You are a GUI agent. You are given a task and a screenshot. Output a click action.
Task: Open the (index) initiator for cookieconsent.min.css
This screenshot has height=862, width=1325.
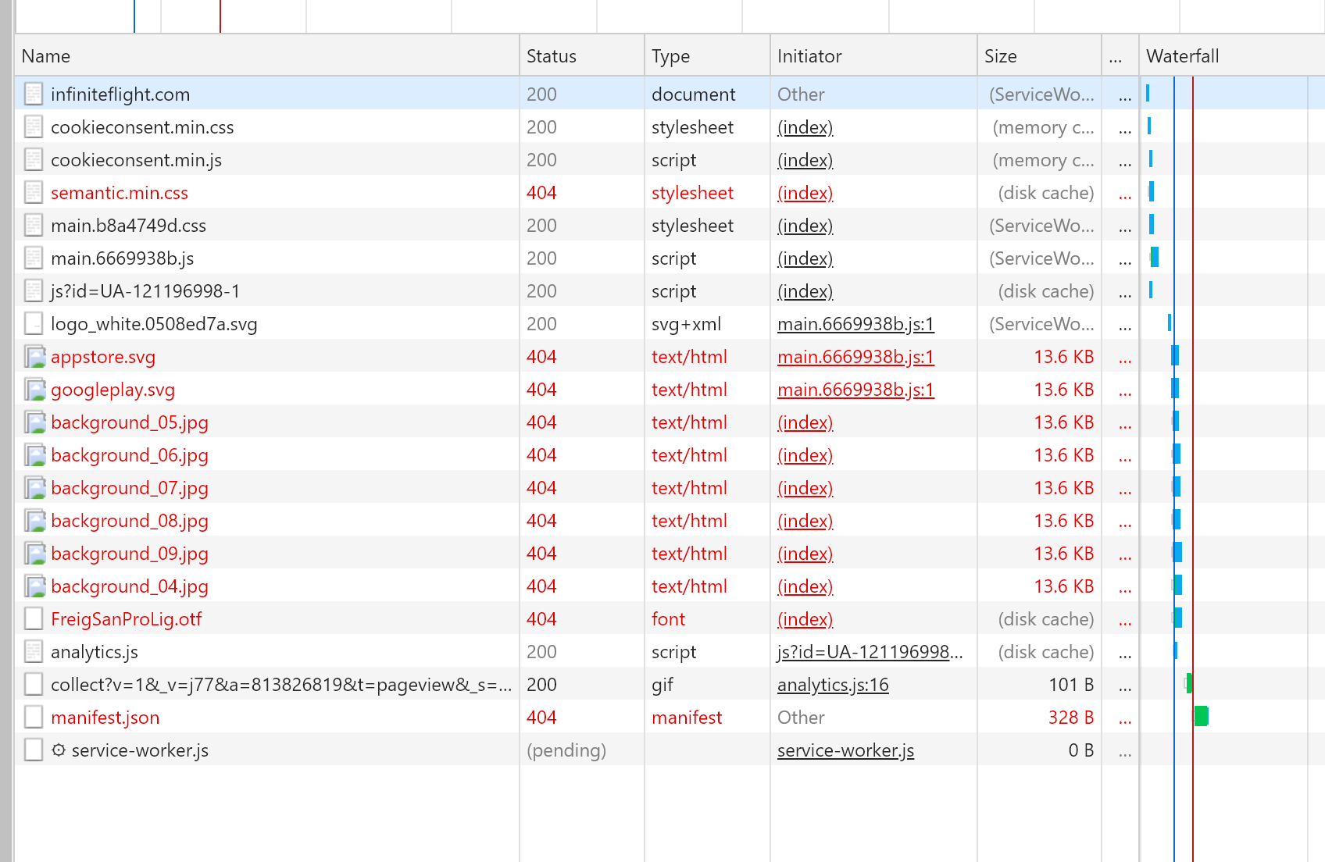(805, 127)
